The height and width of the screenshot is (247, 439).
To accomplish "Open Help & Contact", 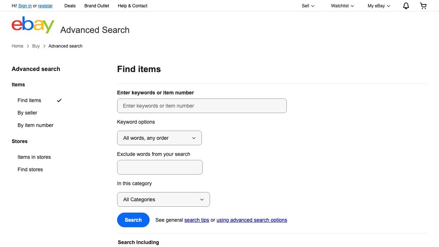I will (132, 6).
